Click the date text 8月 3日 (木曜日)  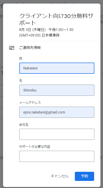tap(32, 30)
